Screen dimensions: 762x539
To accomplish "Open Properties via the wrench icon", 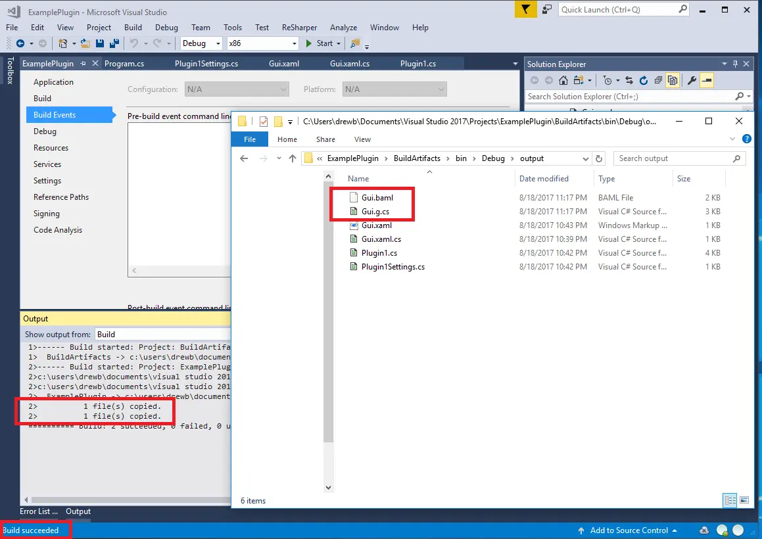I will [x=692, y=80].
